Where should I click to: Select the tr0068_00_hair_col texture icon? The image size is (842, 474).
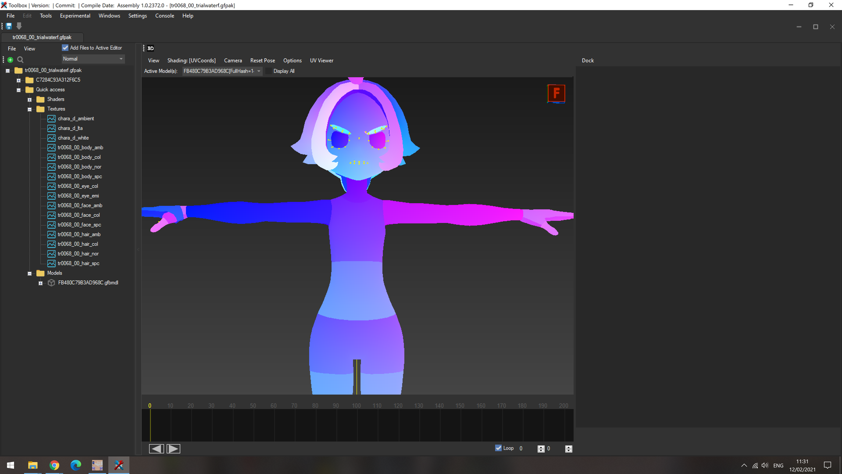51,244
